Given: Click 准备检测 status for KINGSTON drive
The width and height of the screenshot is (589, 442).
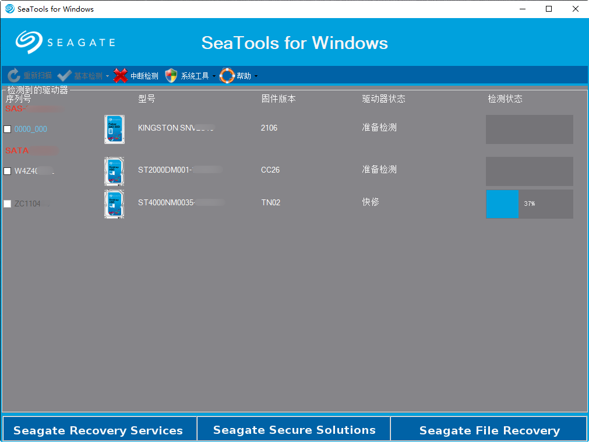Looking at the screenshot, I should 379,128.
